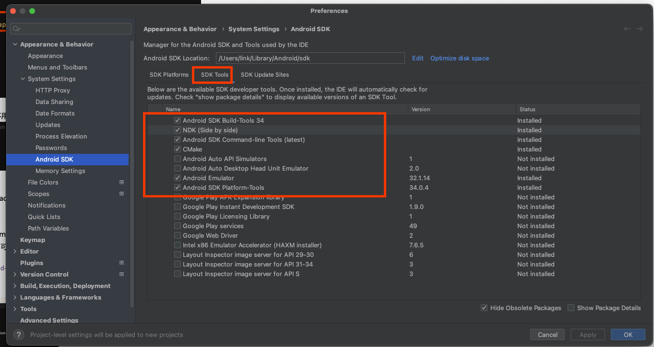Go back with the left arrow icon
The image size is (654, 347).
(627, 29)
